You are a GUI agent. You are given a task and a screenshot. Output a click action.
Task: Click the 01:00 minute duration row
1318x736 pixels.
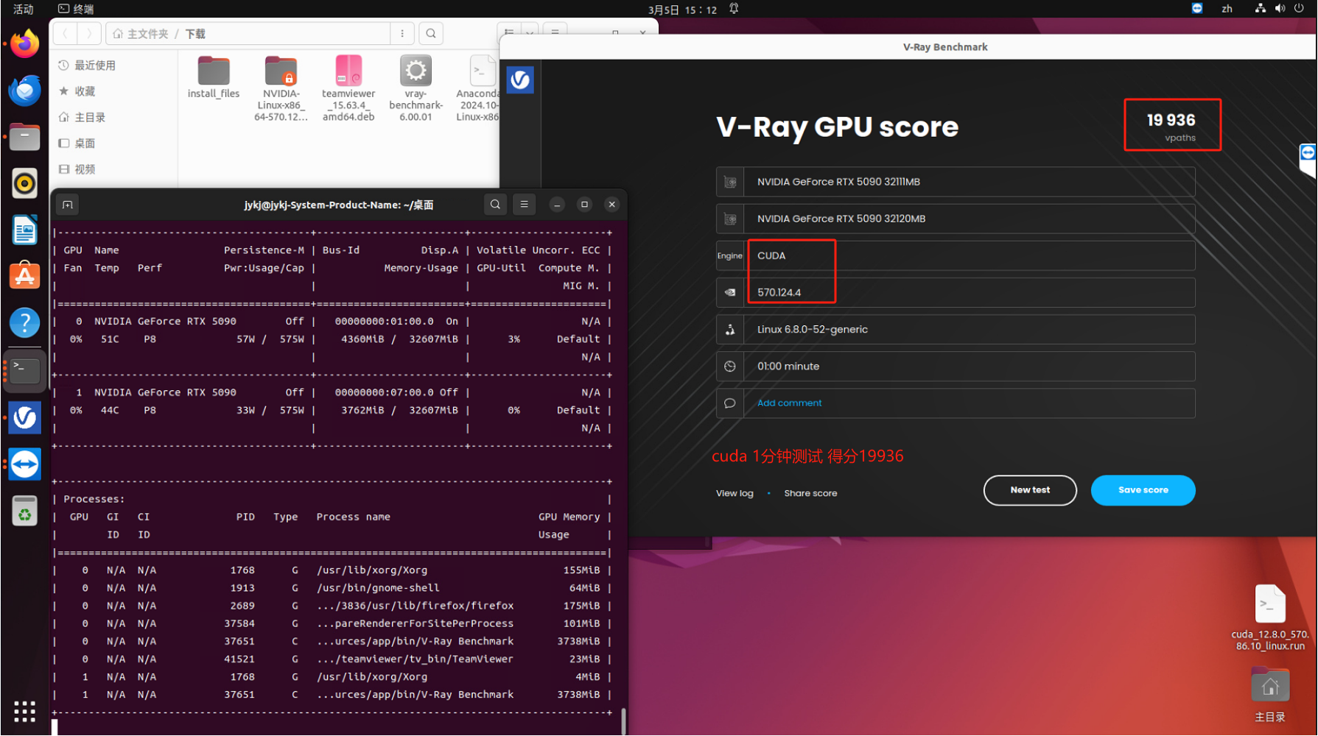956,366
